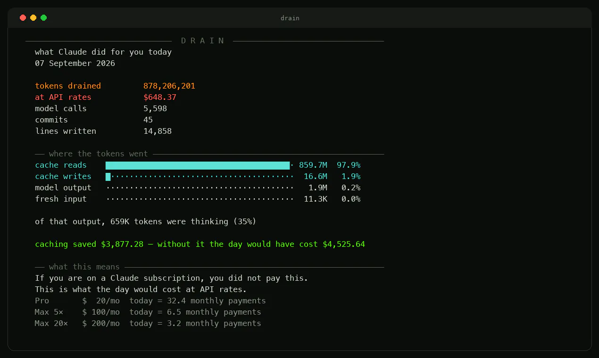Click the 'at API rates' label
599x358 pixels.
click(x=63, y=97)
